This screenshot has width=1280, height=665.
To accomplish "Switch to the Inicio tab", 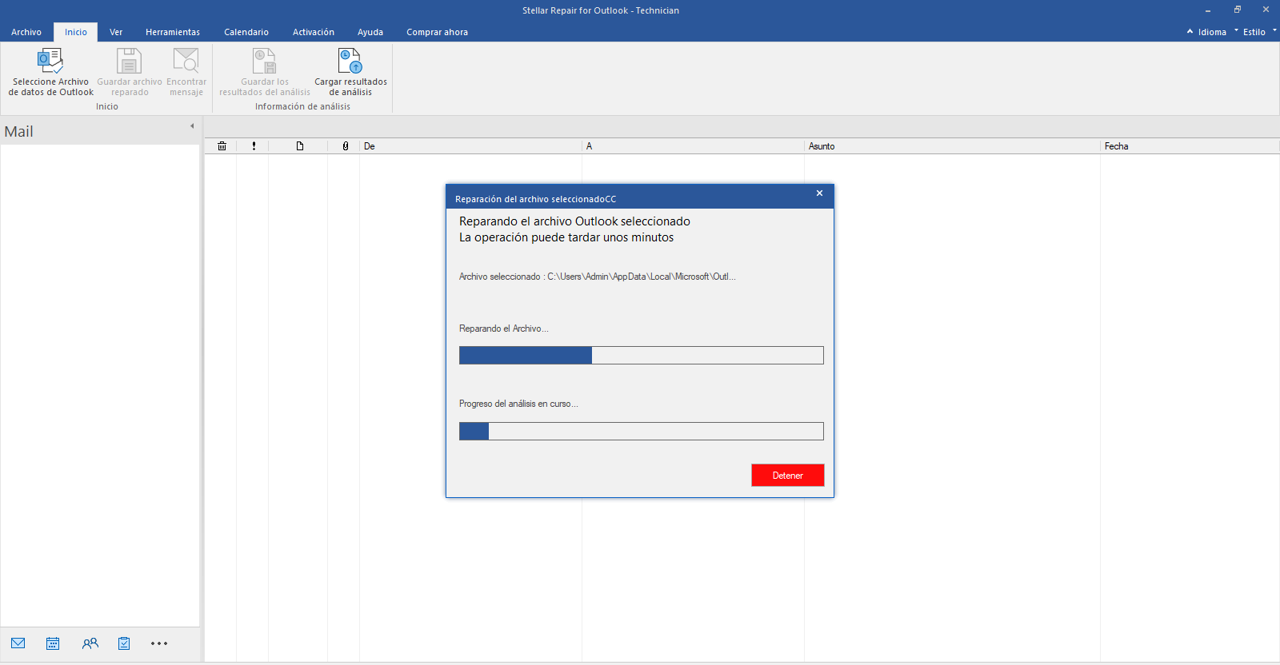I will point(76,32).
